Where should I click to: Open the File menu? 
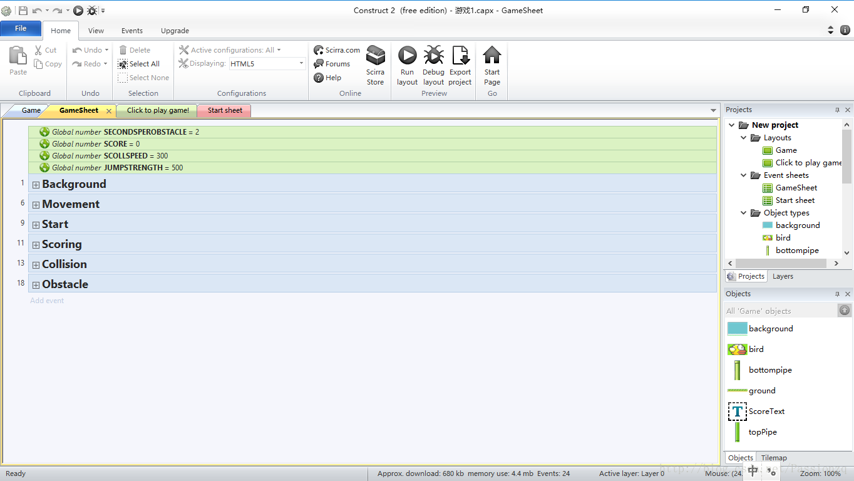coord(21,29)
